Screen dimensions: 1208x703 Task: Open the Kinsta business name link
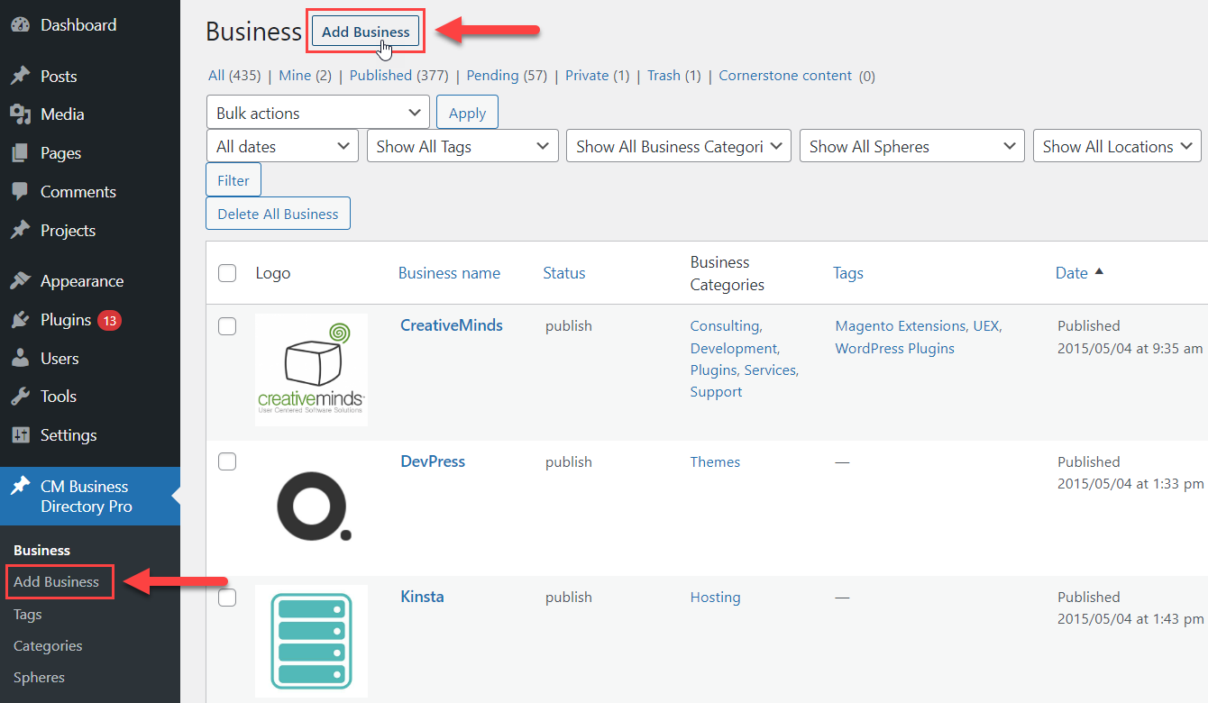coord(422,596)
